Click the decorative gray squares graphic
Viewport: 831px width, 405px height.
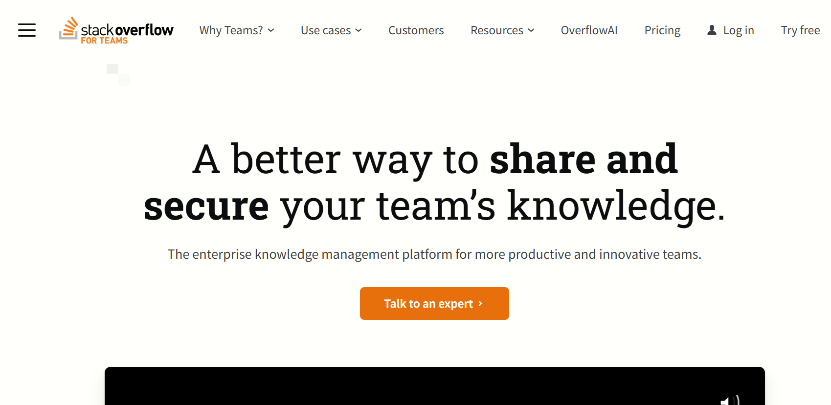(x=118, y=74)
